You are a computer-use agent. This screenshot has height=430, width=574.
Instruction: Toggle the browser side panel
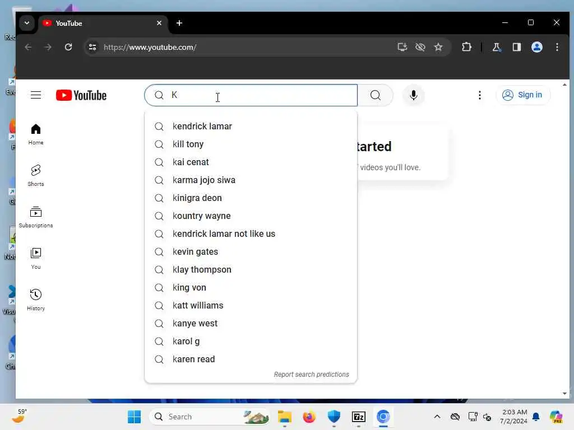[516, 47]
